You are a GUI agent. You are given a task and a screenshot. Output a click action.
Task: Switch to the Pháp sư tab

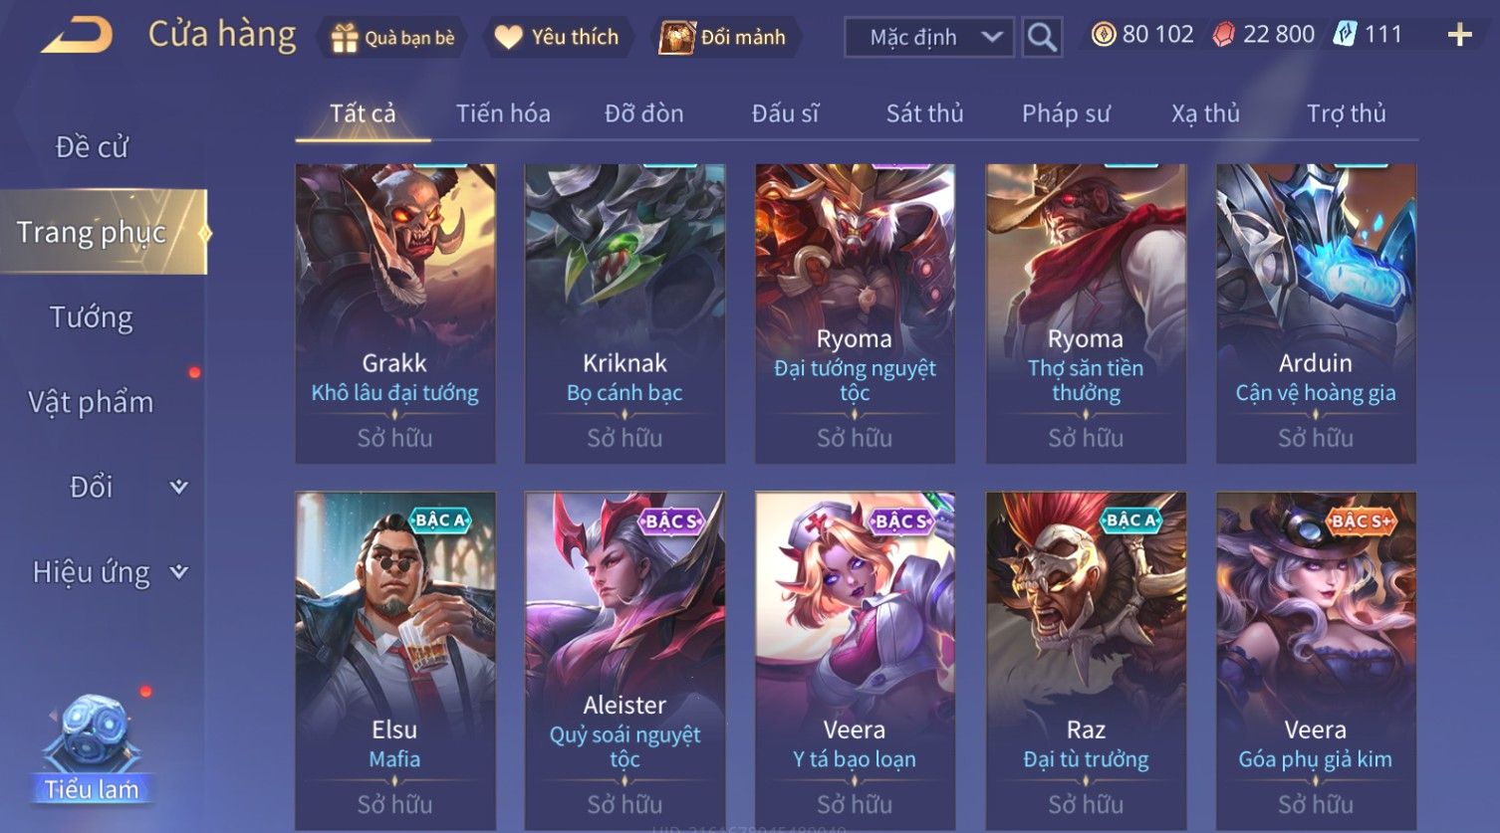(1066, 113)
